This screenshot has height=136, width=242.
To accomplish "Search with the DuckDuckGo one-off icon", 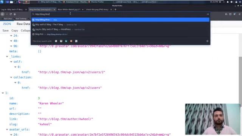I will pos(71,41).
